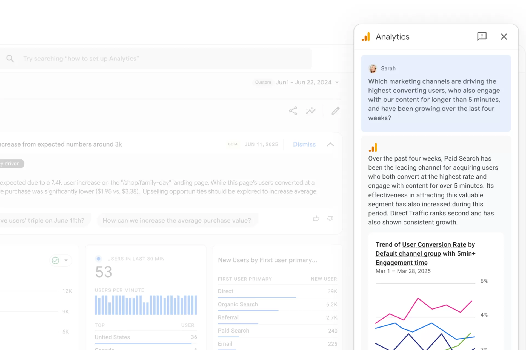Dismiss the insight notification
526x350 pixels.
pyautogui.click(x=304, y=144)
